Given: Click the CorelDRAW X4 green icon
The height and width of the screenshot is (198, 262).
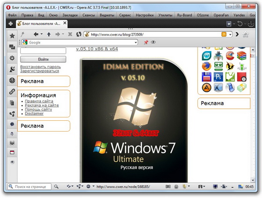Looking at the screenshot, I should coord(230,77).
